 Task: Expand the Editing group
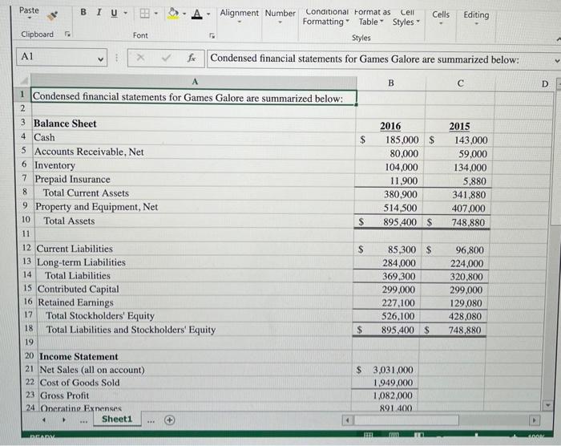pyautogui.click(x=476, y=18)
